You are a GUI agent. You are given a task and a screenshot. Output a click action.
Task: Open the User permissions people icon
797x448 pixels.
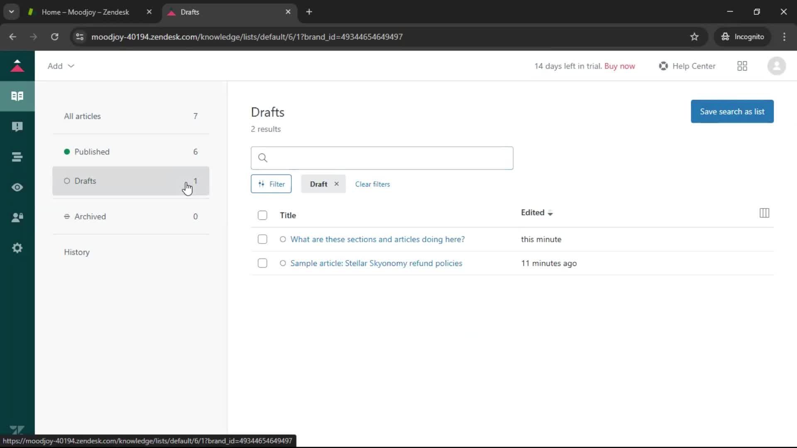tap(17, 217)
